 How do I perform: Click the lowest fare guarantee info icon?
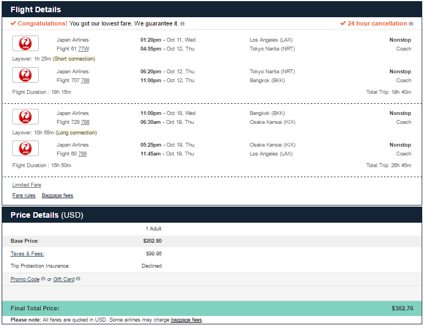(x=183, y=24)
